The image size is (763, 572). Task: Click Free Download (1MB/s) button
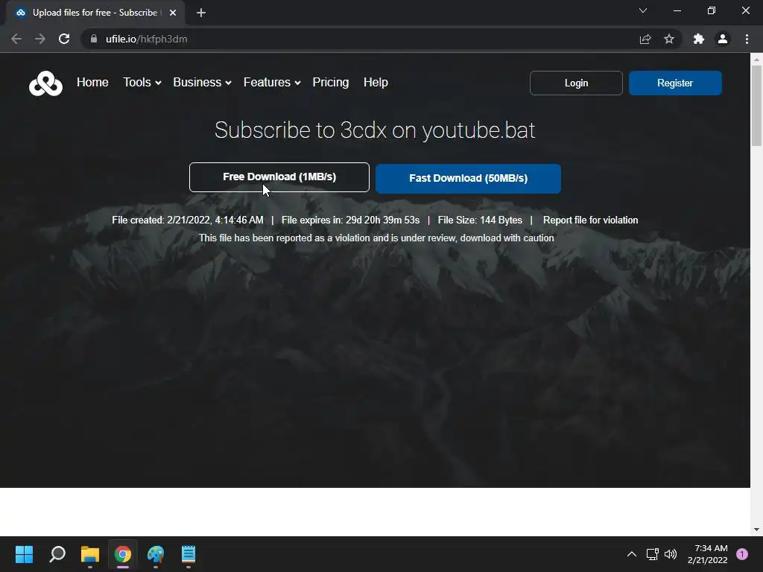279,177
